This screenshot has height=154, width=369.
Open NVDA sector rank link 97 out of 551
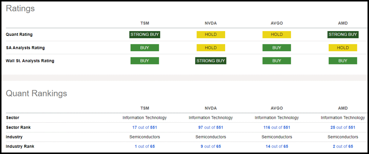click(211, 127)
